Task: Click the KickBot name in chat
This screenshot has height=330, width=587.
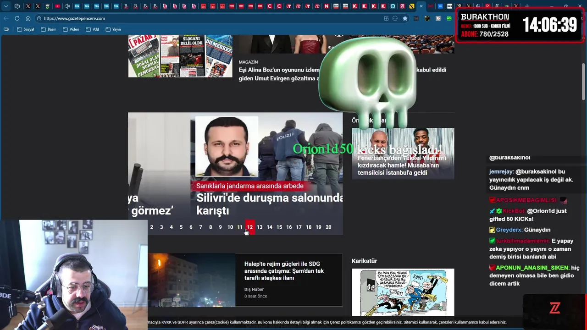Action: pyautogui.click(x=514, y=211)
